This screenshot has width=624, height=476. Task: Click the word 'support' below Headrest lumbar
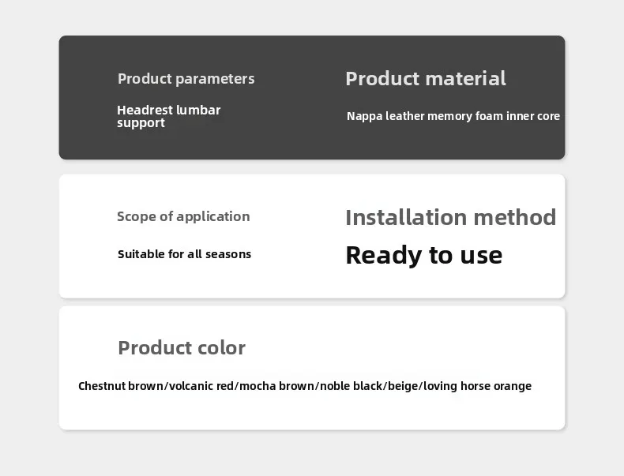141,123
